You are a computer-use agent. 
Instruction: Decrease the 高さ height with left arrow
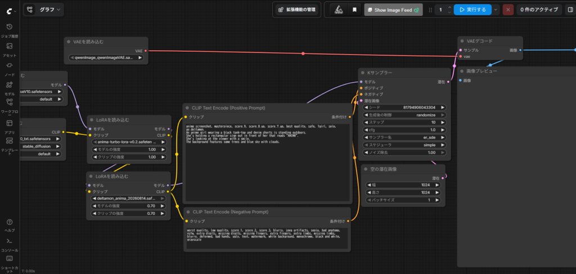pos(369,192)
